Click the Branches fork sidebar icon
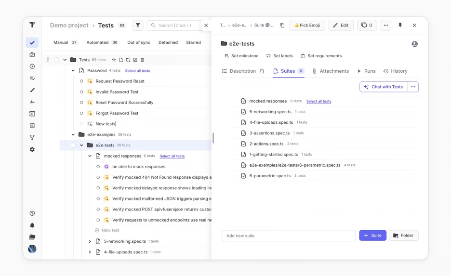The width and height of the screenshot is (451, 276). pyautogui.click(x=32, y=137)
